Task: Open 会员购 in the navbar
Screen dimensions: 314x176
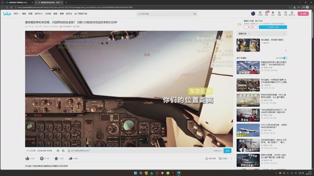Action: point(48,14)
